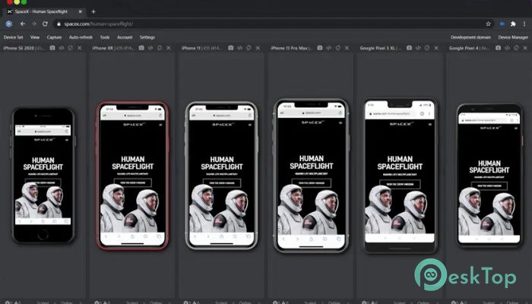
Task: Click the Blisk mode icon left of back arrow
Action: point(9,24)
